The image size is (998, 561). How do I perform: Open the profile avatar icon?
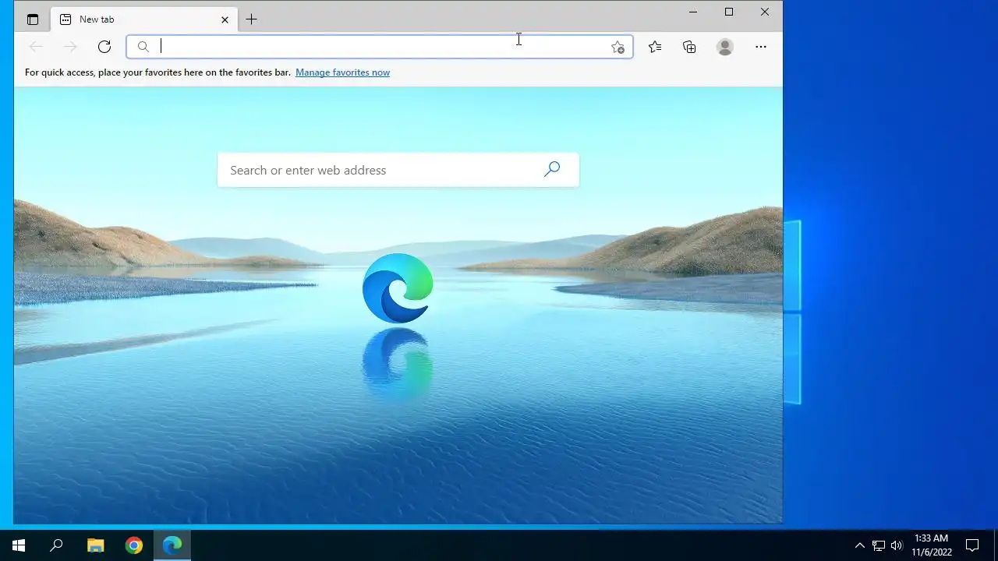[725, 47]
